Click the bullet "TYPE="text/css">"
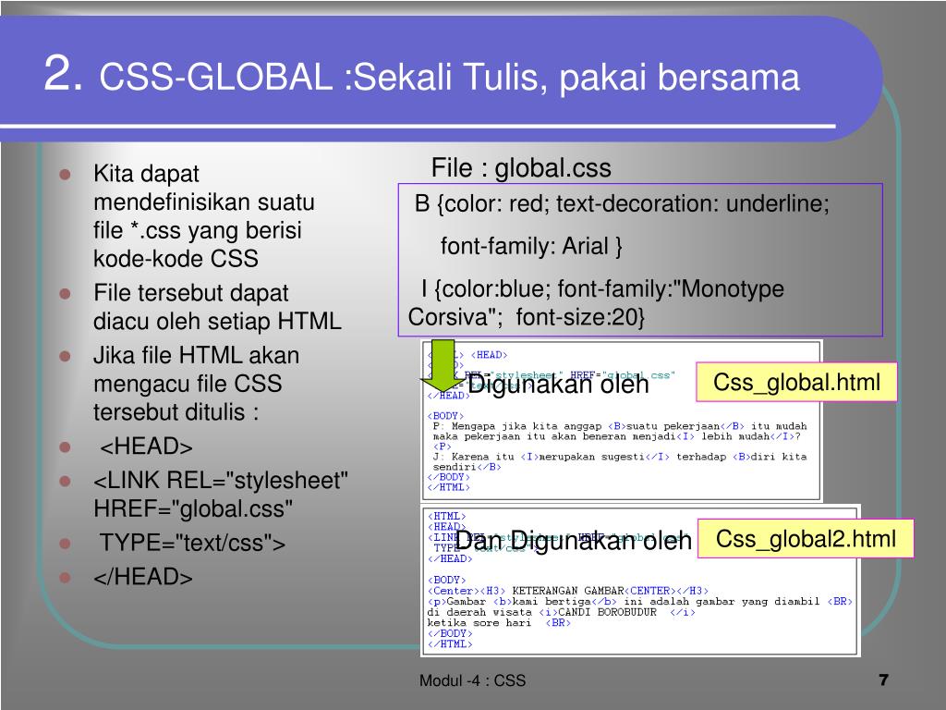This screenshot has width=946, height=710. click(x=192, y=542)
